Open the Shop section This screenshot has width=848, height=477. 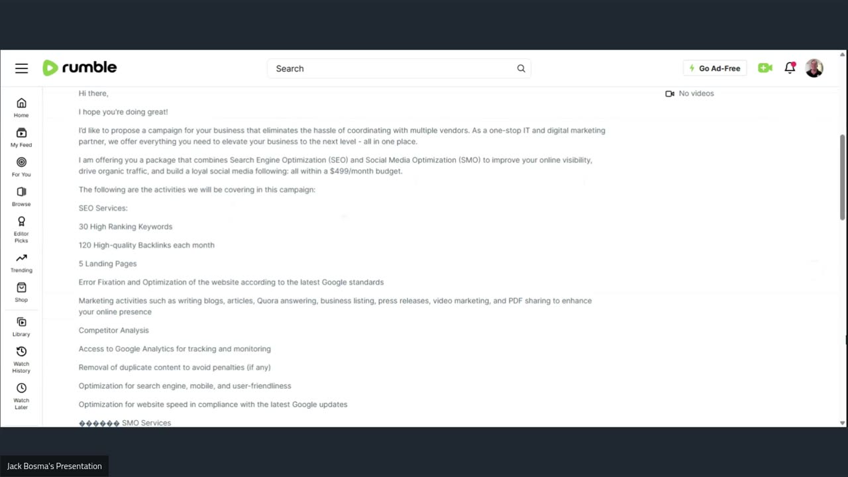tap(21, 291)
